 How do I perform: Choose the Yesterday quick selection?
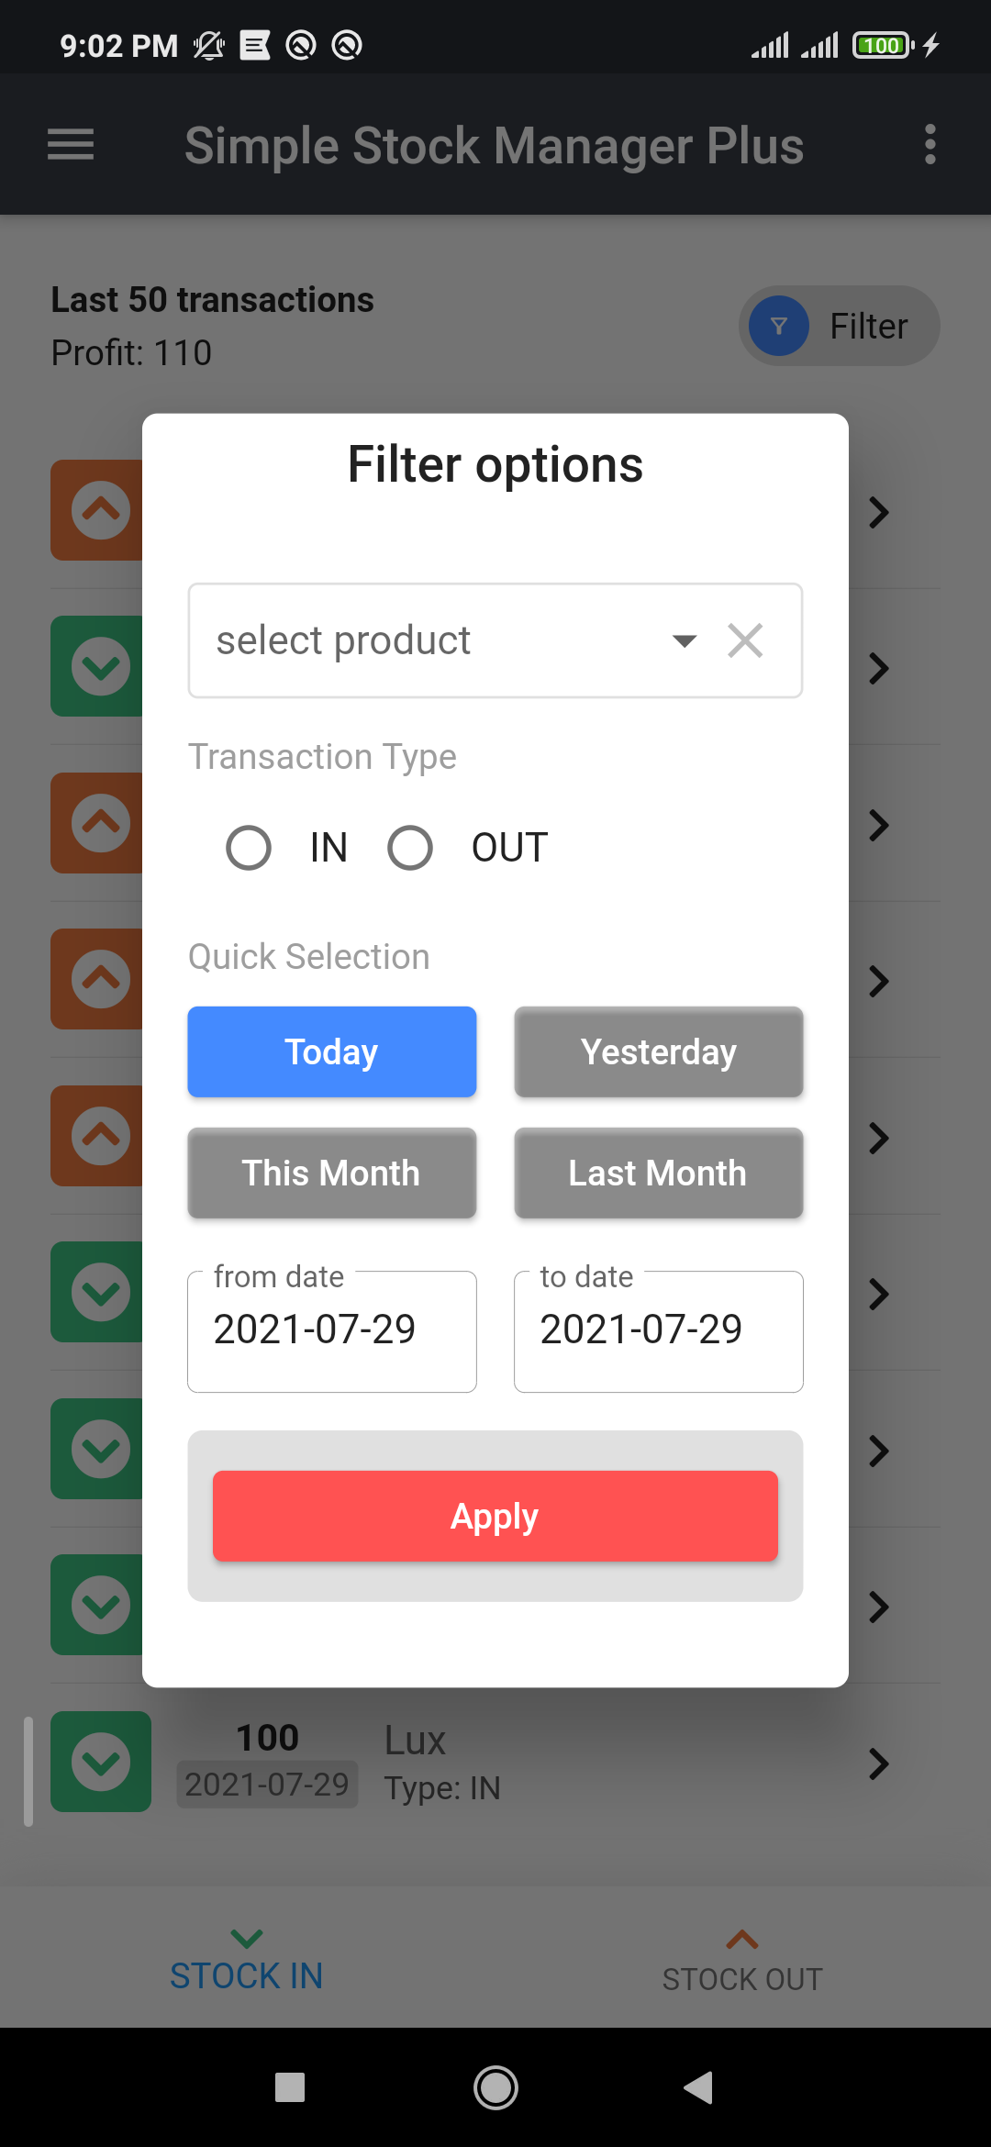659,1051
